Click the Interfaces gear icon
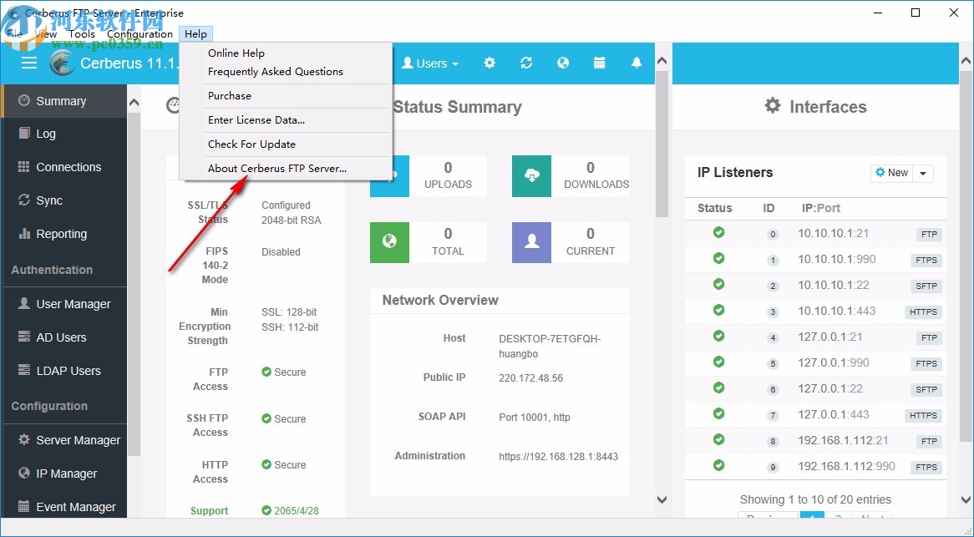 click(772, 105)
